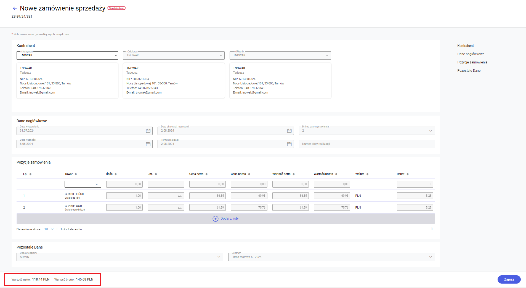Jump to Pozycje zamówienia in side navigation
The width and height of the screenshot is (526, 288).
point(472,62)
